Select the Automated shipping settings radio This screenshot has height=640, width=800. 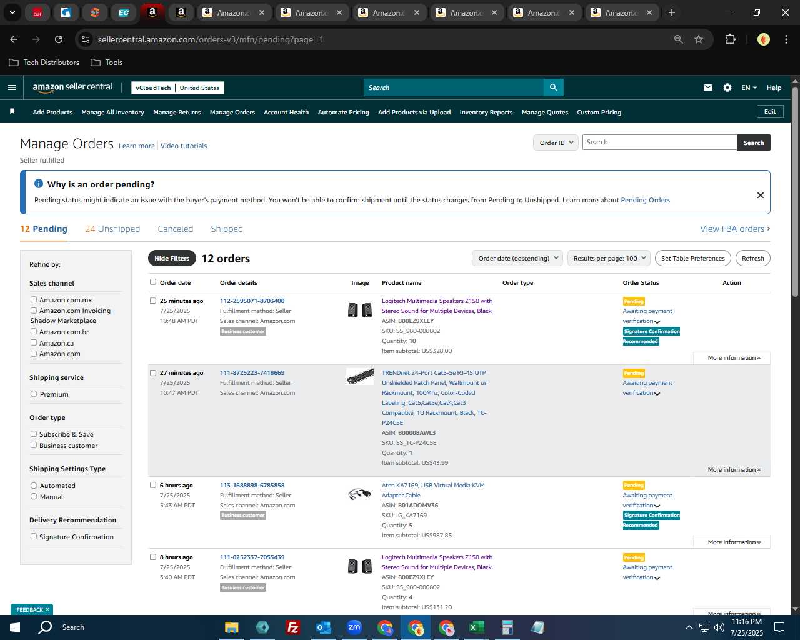click(x=34, y=485)
